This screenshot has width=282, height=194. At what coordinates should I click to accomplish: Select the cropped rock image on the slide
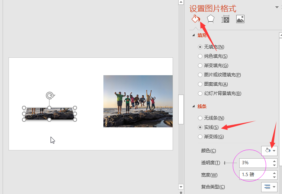pos(49,114)
